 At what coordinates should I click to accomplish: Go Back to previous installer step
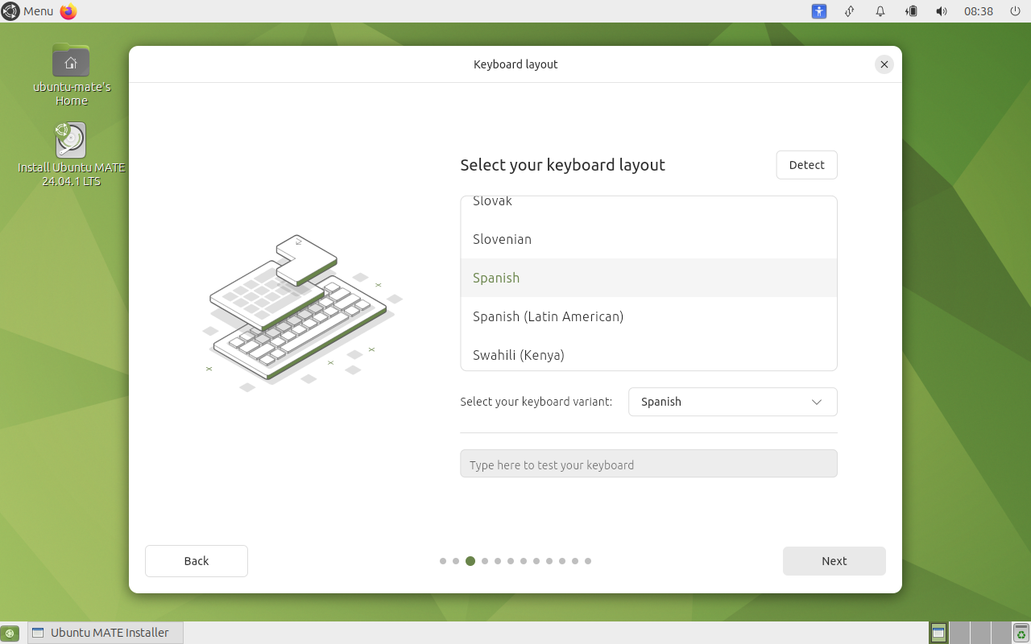pyautogui.click(x=196, y=561)
